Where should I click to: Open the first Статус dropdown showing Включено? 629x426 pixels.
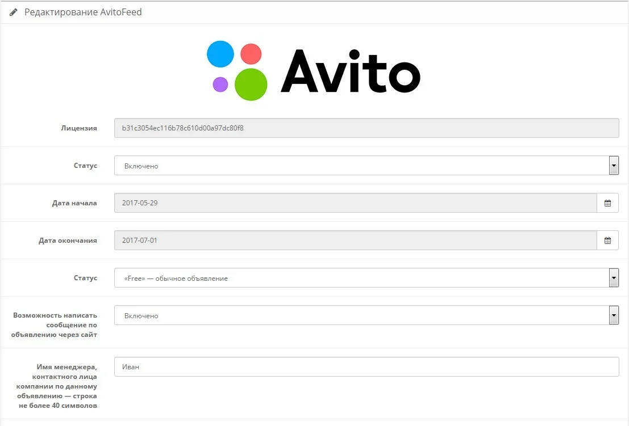point(366,166)
